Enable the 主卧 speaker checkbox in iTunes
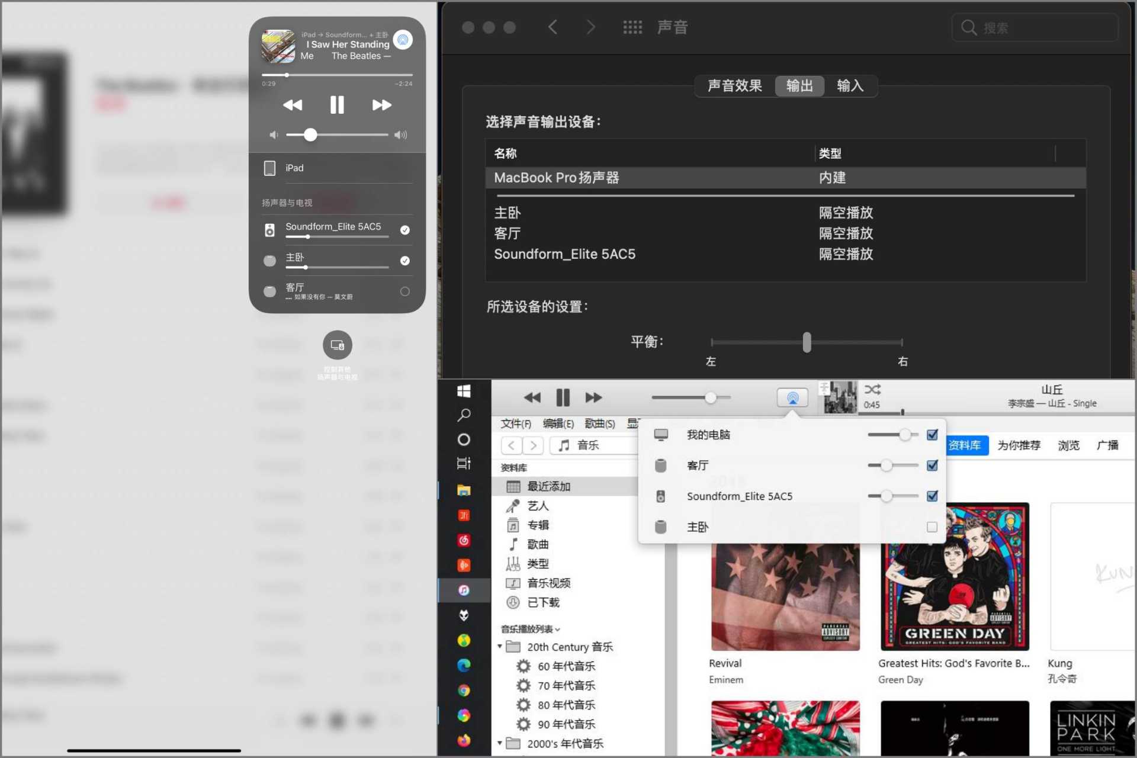 coord(932,527)
